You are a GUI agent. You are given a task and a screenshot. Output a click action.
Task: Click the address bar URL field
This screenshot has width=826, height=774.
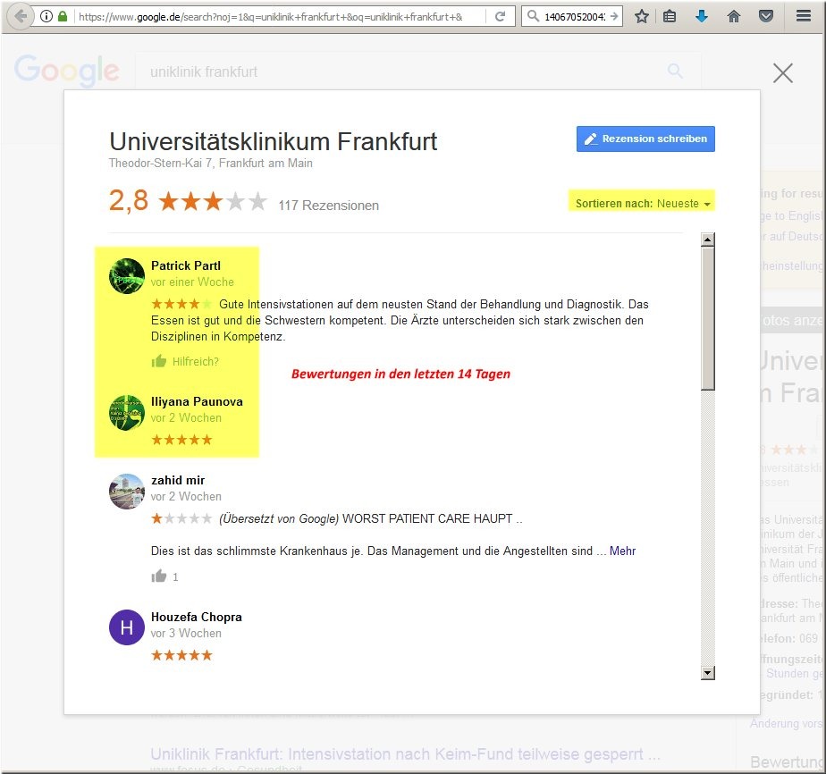pos(277,16)
